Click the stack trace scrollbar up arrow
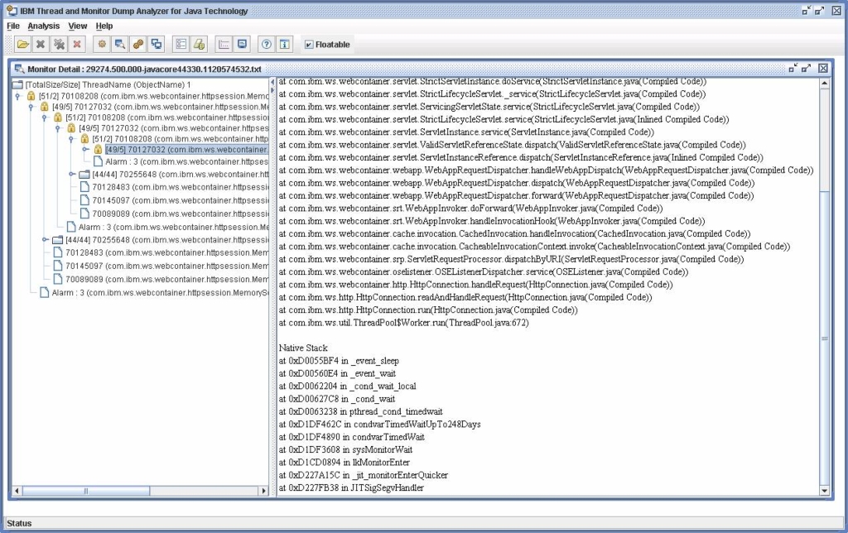 coord(824,84)
